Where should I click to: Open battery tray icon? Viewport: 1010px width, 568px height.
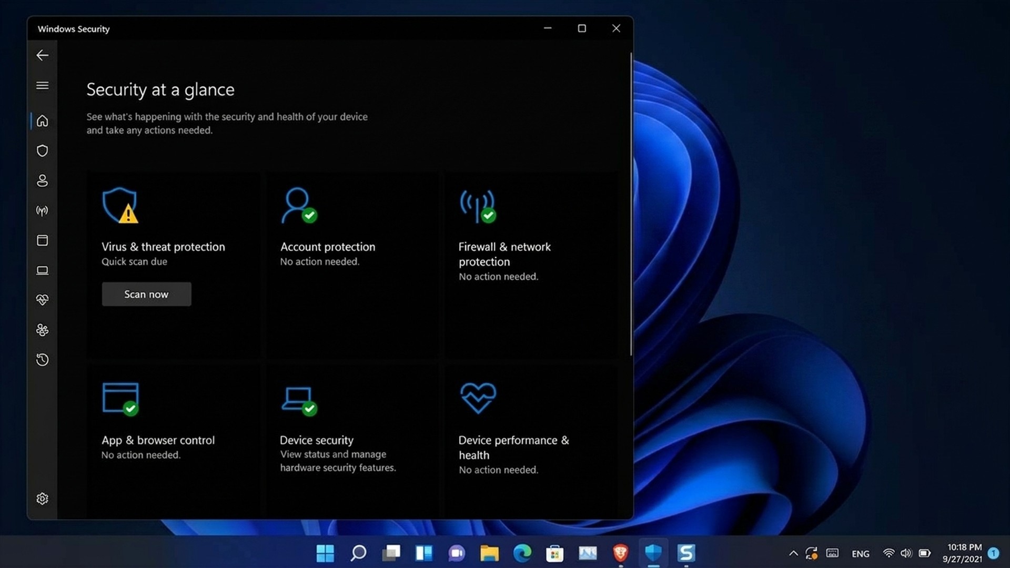924,553
